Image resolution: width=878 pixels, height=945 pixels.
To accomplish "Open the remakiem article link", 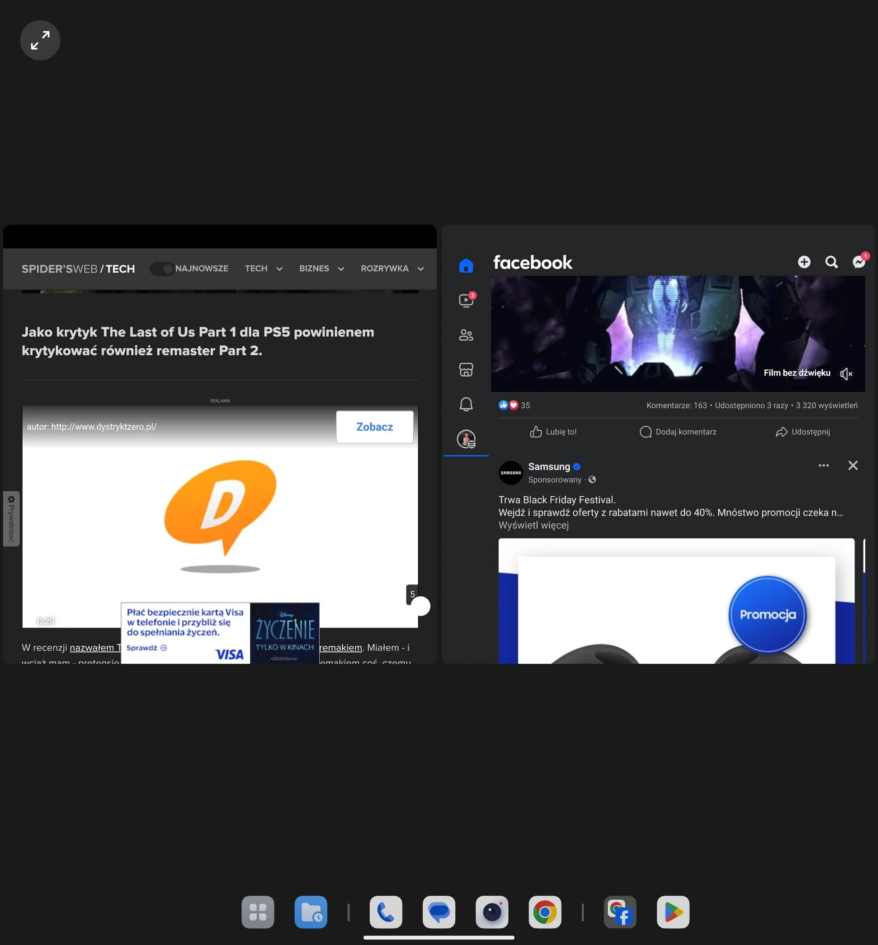I will coord(340,647).
